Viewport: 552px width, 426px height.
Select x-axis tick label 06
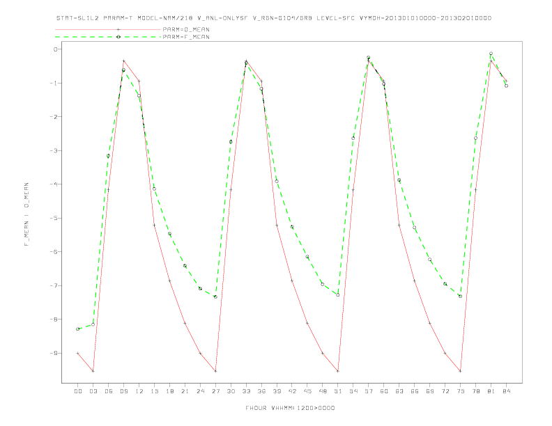tap(109, 391)
